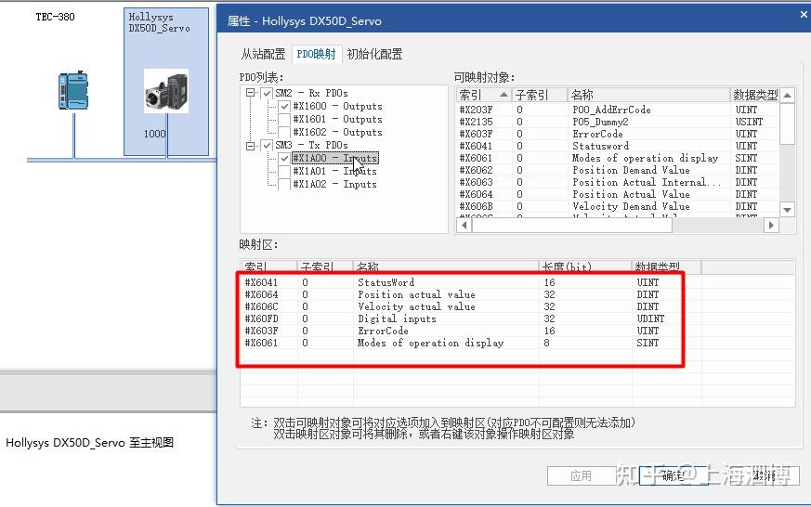
Task: Close the properties dialog with the X
Action: 804,15
